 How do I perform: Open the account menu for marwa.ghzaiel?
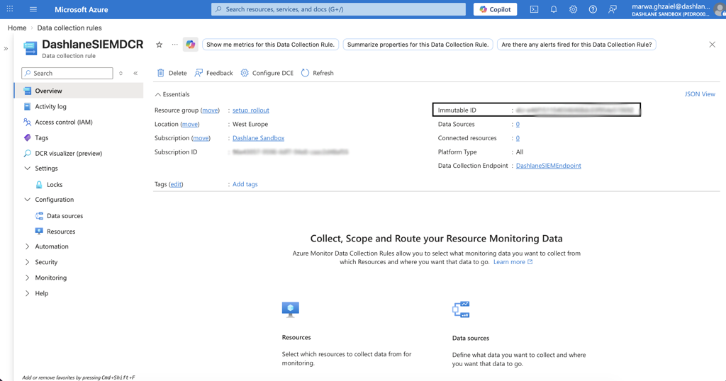point(678,9)
